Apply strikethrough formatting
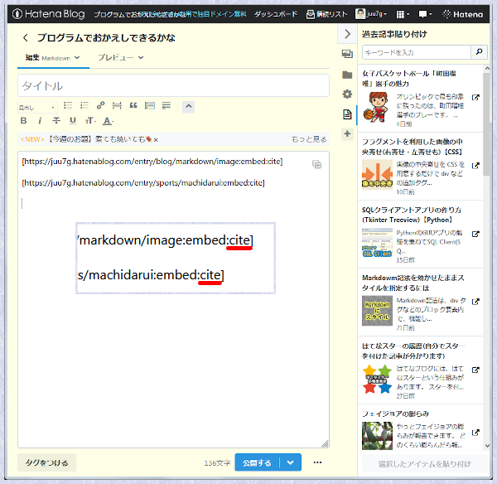The height and width of the screenshot is (484, 497). point(56,120)
